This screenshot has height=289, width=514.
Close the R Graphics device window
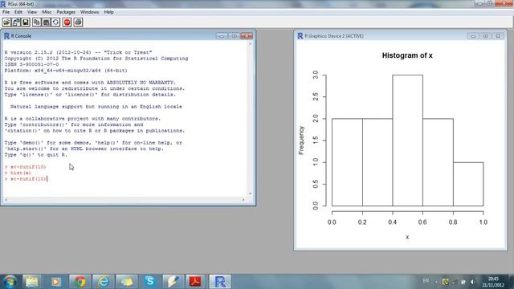click(498, 35)
